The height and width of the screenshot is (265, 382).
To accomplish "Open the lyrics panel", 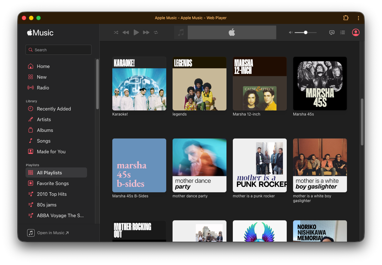I will tap(332, 32).
